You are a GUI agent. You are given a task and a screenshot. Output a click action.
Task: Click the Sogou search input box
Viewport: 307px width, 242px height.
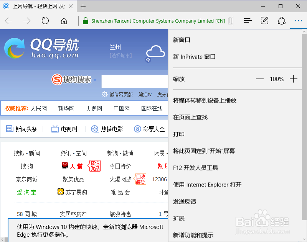click(135, 81)
